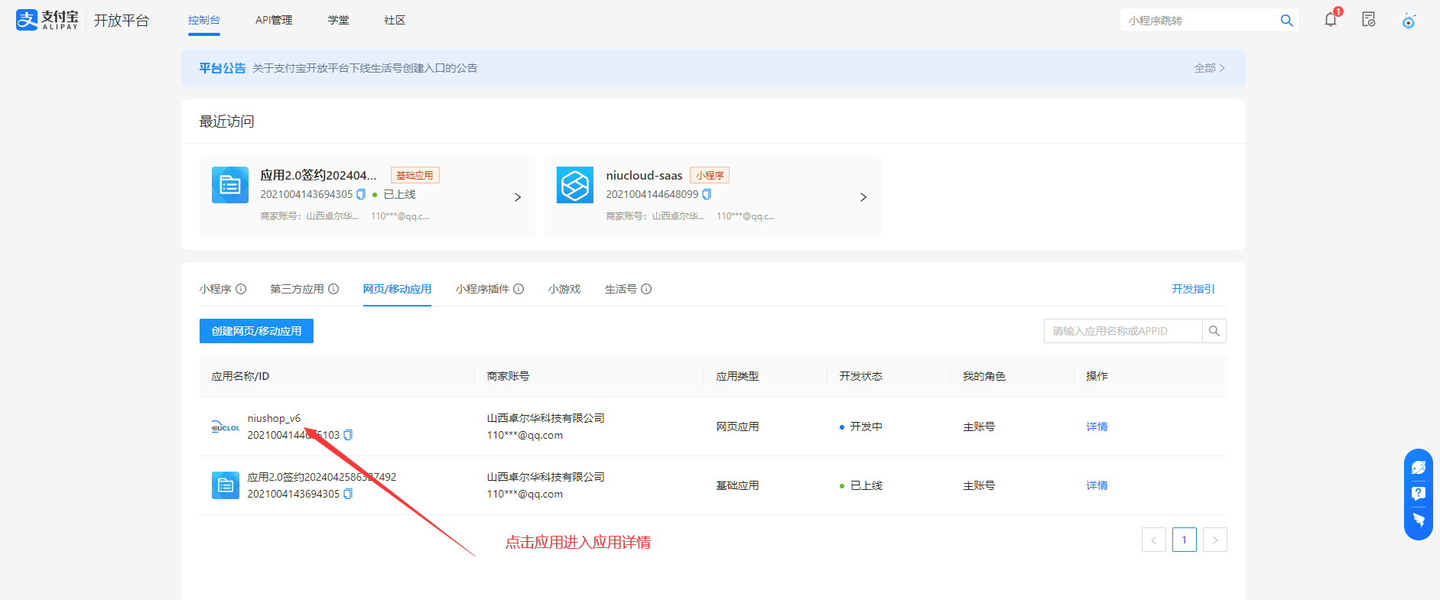Click the user avatar icon
This screenshot has height=600, width=1440.
point(1408,21)
